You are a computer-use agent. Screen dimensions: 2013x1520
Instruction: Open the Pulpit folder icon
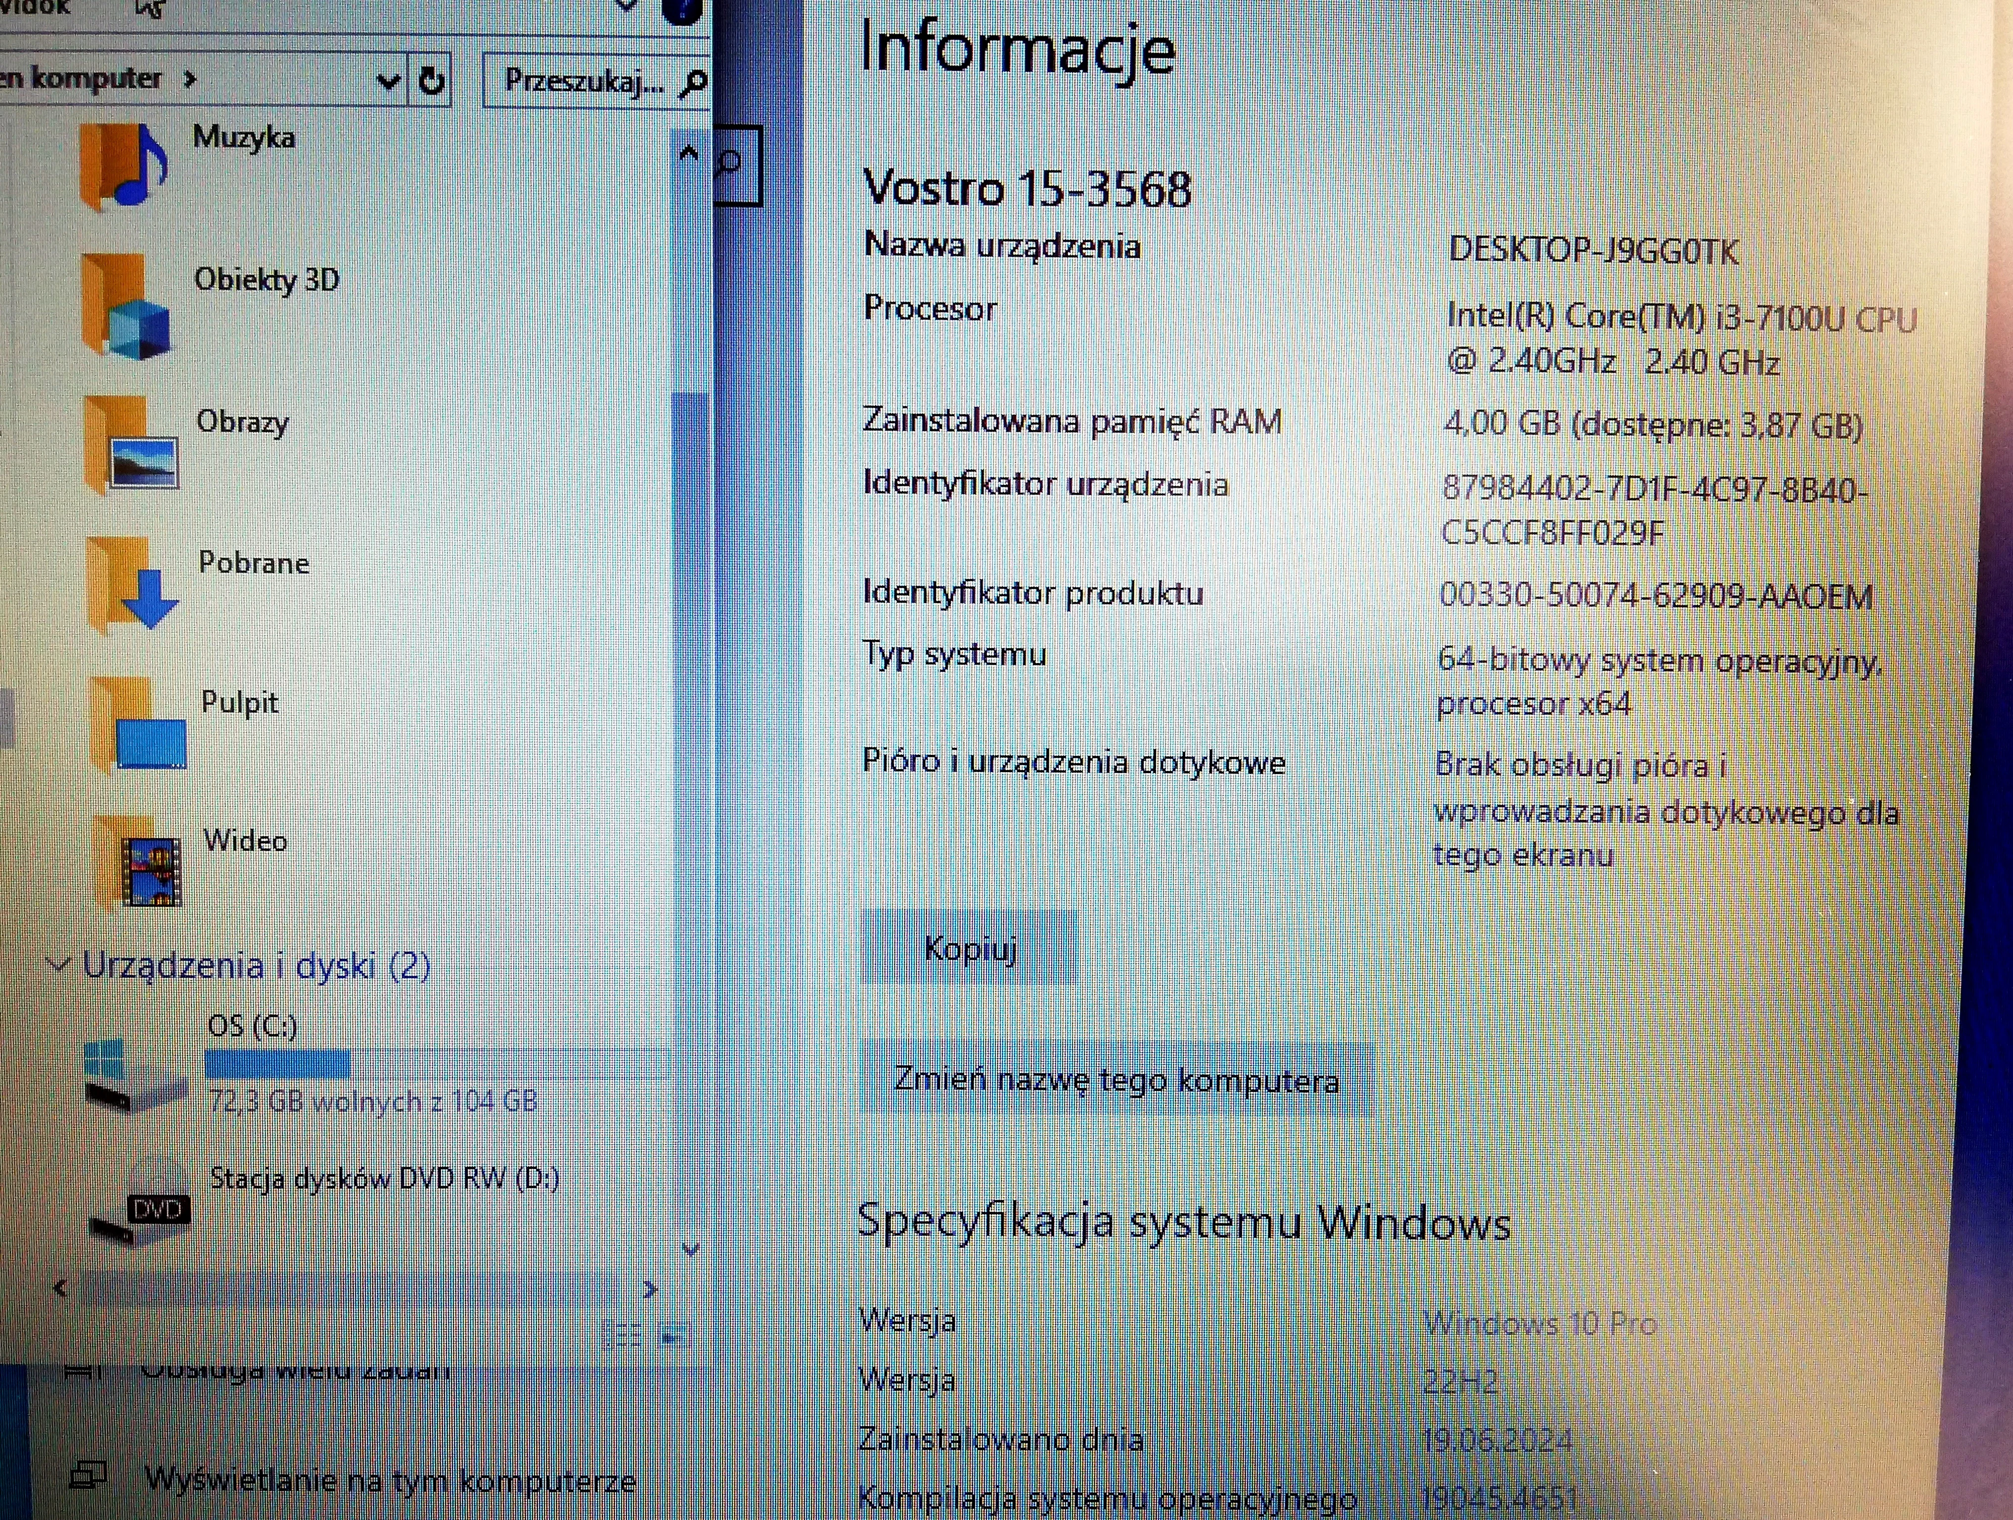(139, 725)
